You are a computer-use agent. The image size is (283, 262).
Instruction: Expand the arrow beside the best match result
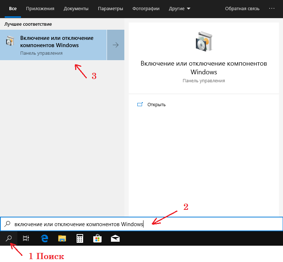pos(116,45)
